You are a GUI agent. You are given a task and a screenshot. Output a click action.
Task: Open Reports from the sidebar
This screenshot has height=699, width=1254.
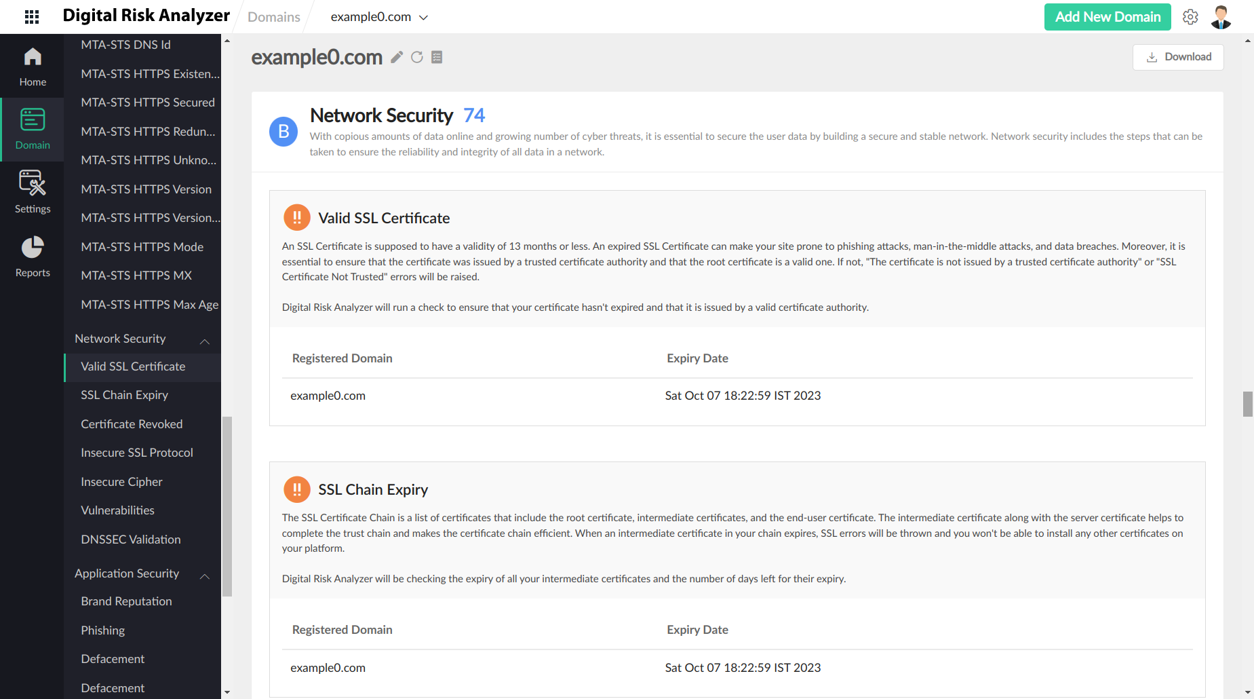click(32, 256)
